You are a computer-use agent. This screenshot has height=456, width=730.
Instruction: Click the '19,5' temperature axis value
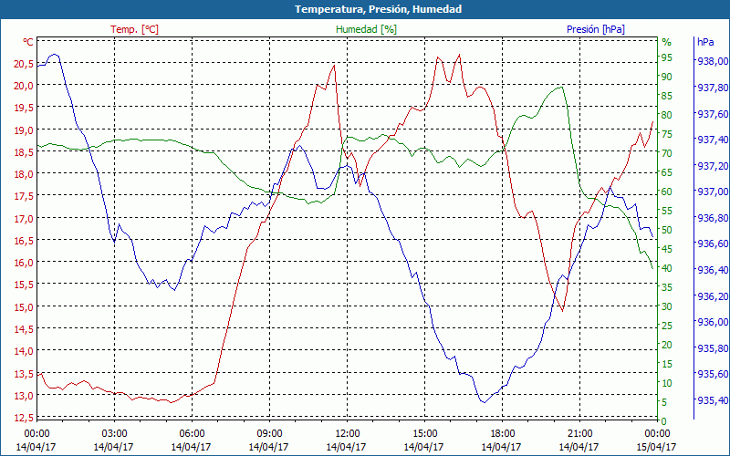pos(24,108)
